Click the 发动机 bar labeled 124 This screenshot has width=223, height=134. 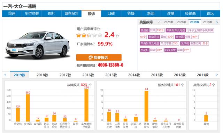click(18, 115)
